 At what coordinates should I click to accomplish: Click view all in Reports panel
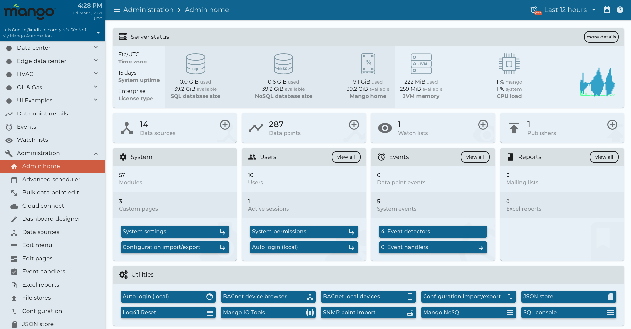[x=604, y=157]
